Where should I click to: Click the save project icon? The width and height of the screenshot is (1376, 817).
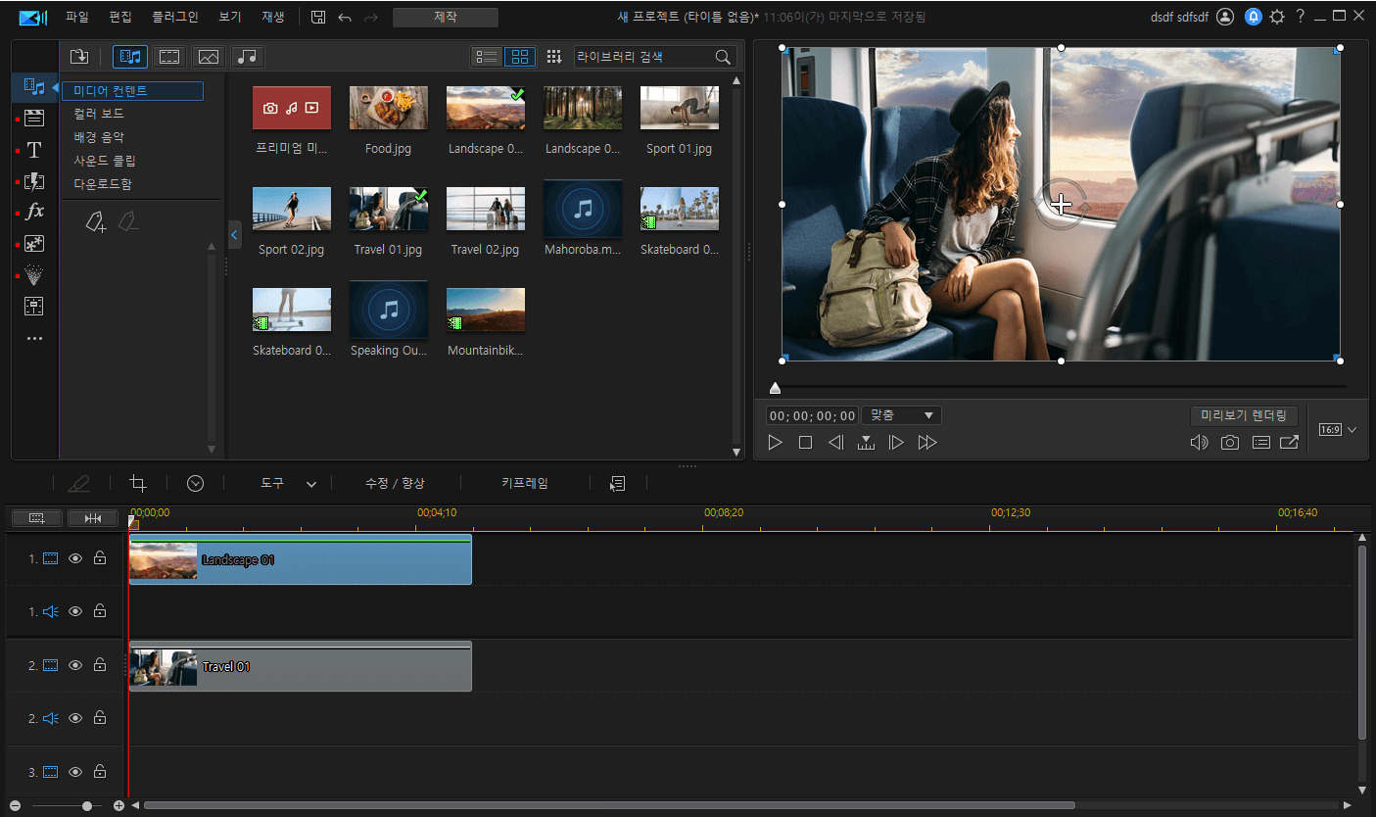coord(318,17)
